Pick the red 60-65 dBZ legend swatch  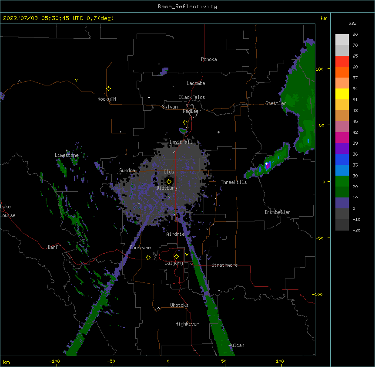click(x=342, y=61)
